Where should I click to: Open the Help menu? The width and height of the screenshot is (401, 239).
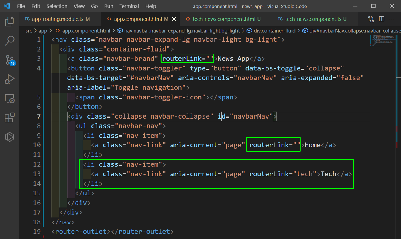151,6
